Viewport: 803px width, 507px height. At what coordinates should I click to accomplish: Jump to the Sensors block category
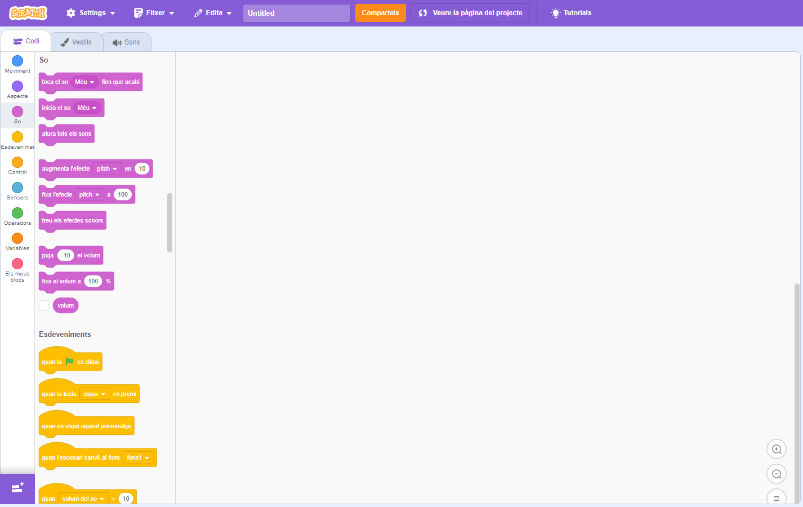[x=17, y=191]
